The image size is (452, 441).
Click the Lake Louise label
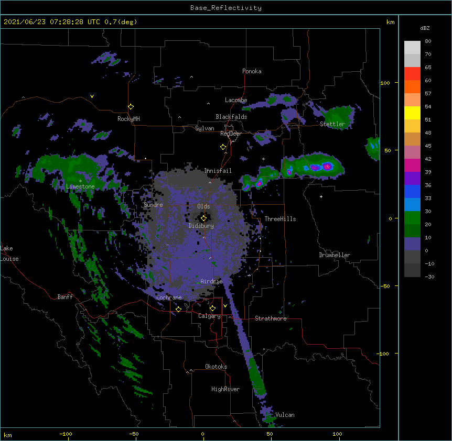point(9,253)
